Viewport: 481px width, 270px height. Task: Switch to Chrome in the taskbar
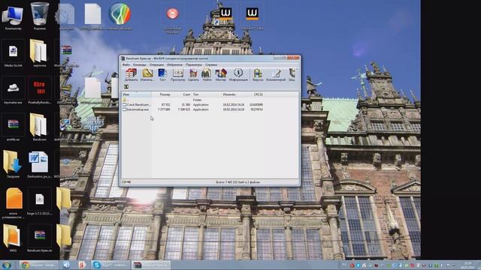click(39, 265)
